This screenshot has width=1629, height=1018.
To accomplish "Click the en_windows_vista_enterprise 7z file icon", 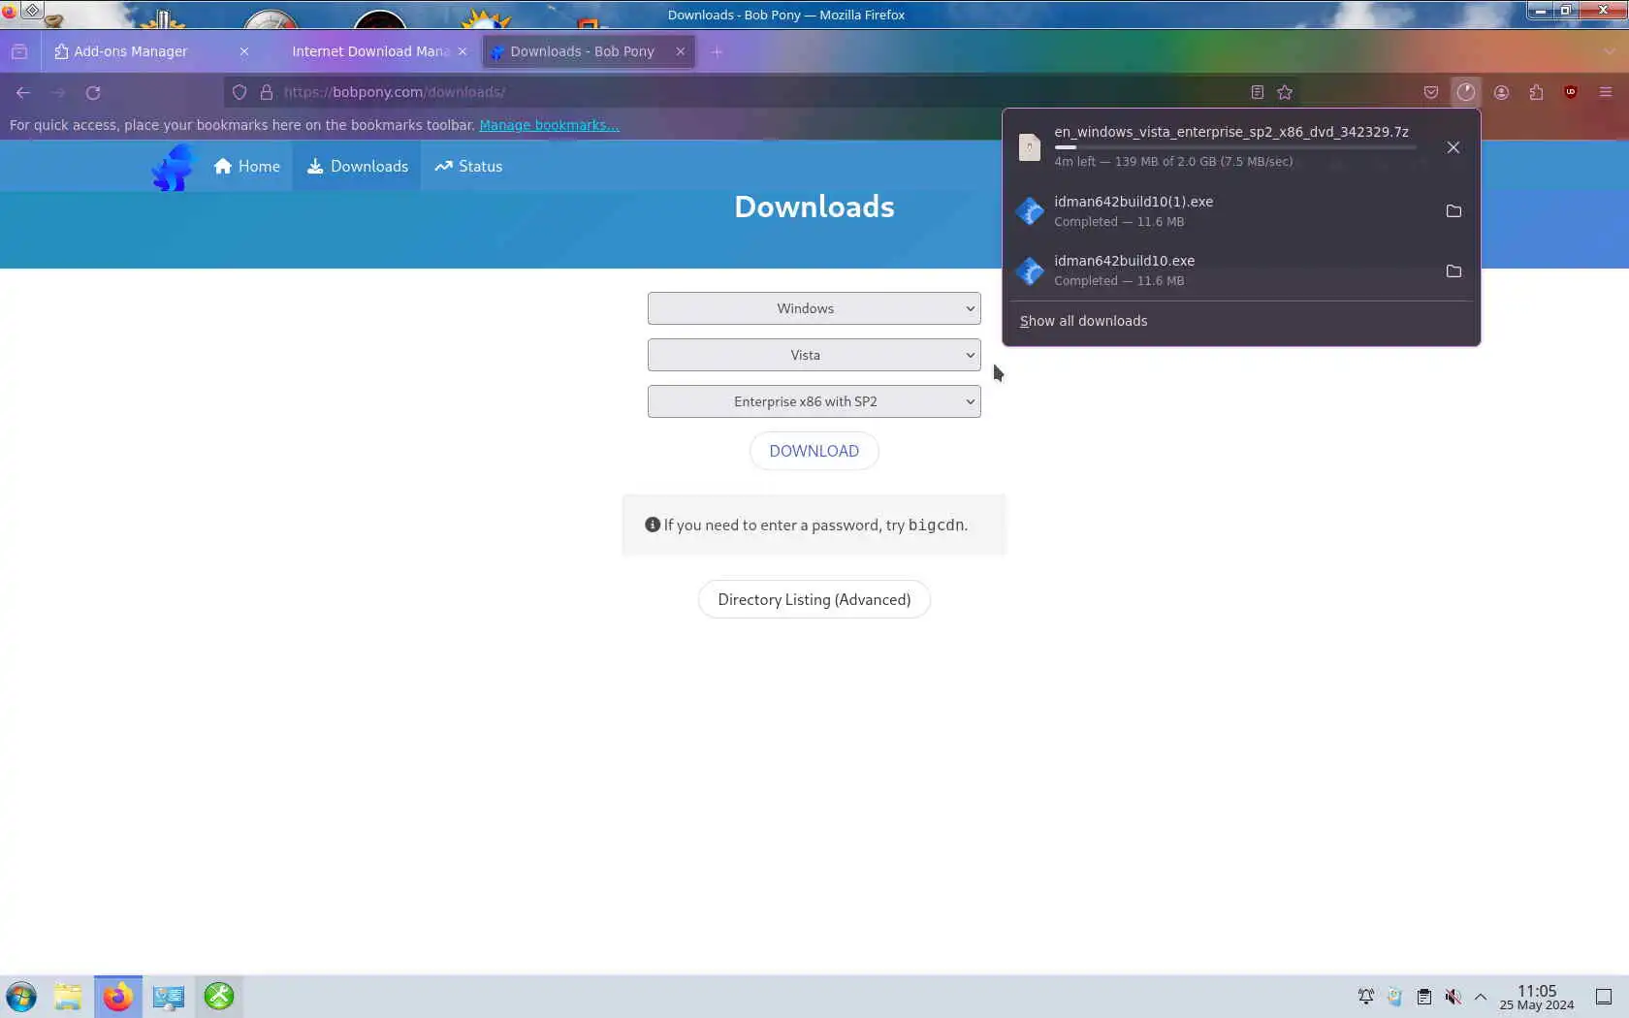I will (1029, 147).
